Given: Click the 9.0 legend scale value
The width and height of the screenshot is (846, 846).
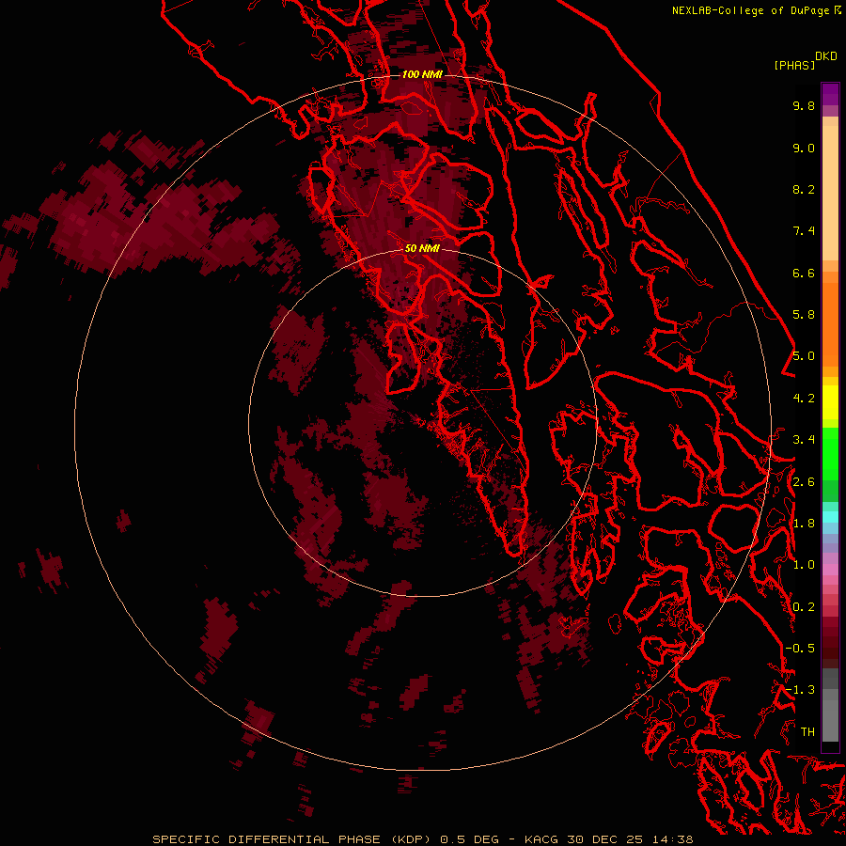Looking at the screenshot, I should pyautogui.click(x=804, y=148).
